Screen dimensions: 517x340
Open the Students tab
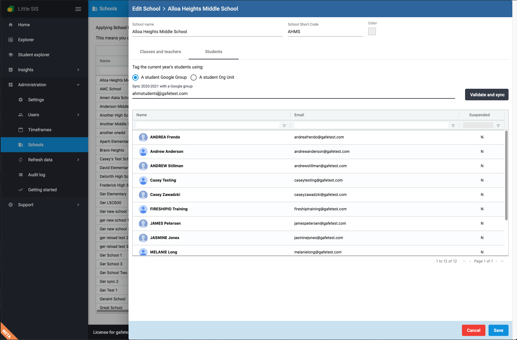coord(214,52)
